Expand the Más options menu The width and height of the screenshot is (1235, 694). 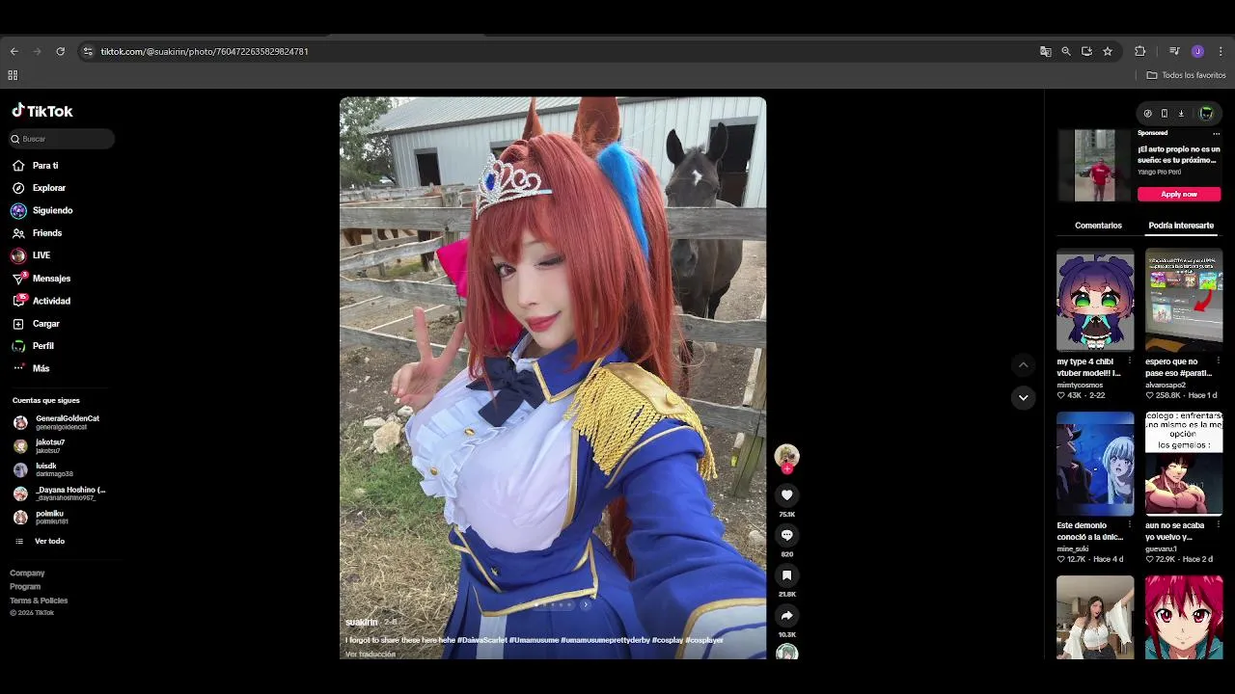pos(41,368)
